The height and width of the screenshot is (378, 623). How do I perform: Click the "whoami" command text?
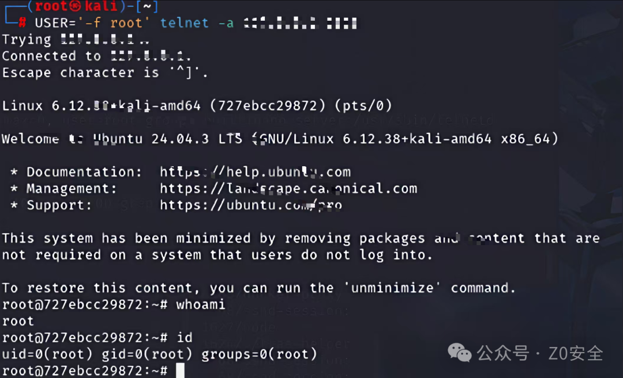[x=200, y=304]
